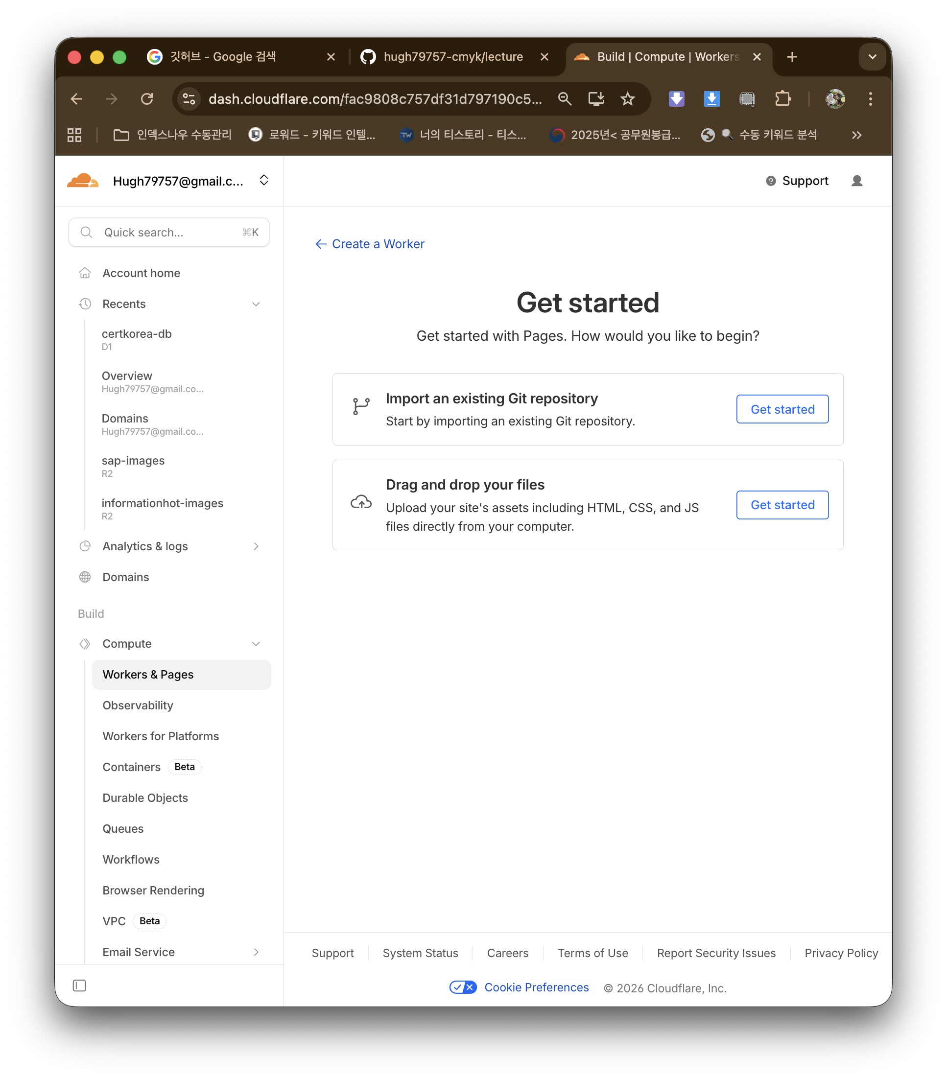Image resolution: width=947 pixels, height=1079 pixels.
Task: Open the browser extensions puzzle icon
Action: click(x=782, y=99)
